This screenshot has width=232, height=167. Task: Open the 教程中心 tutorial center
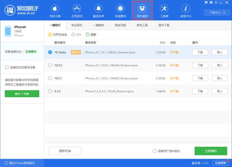click(x=186, y=11)
